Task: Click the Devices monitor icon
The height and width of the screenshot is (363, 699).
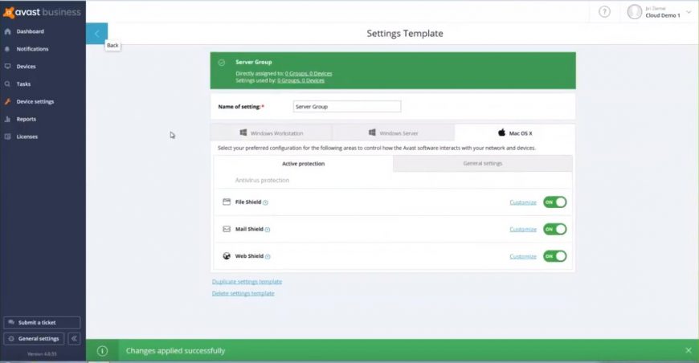Action: pos(7,67)
